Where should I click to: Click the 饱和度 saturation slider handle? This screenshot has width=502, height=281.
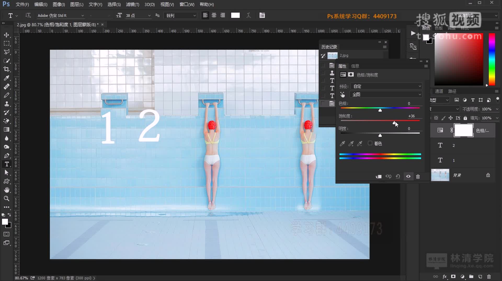(x=394, y=123)
